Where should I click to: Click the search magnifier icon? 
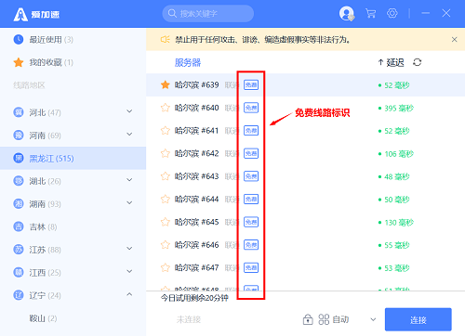(172, 13)
